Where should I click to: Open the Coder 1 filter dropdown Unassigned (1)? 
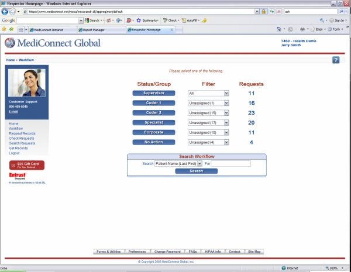point(208,103)
